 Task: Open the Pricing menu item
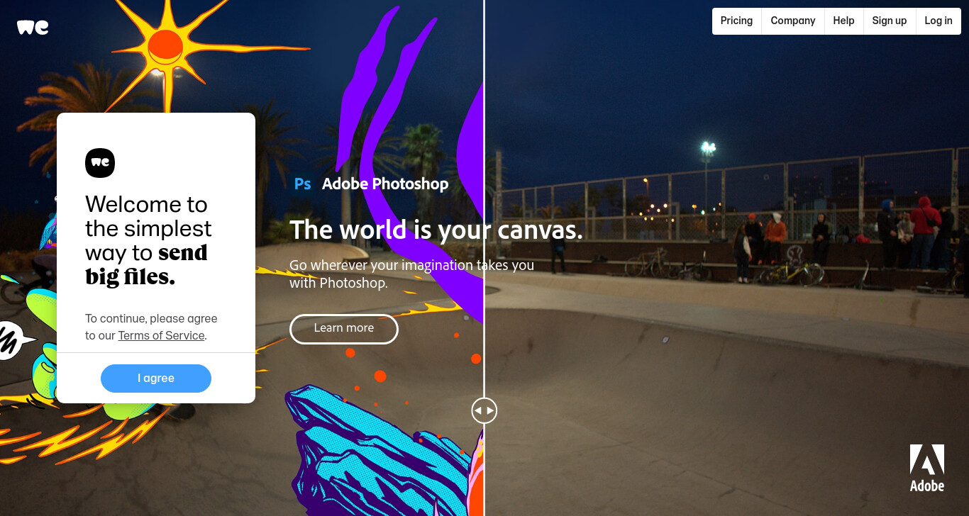(x=736, y=21)
